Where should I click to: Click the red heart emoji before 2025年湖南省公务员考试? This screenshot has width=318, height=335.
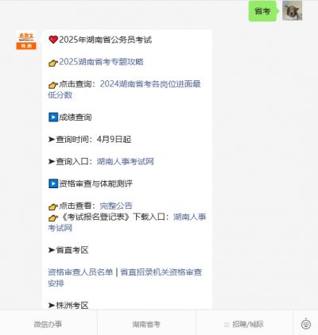point(53,40)
